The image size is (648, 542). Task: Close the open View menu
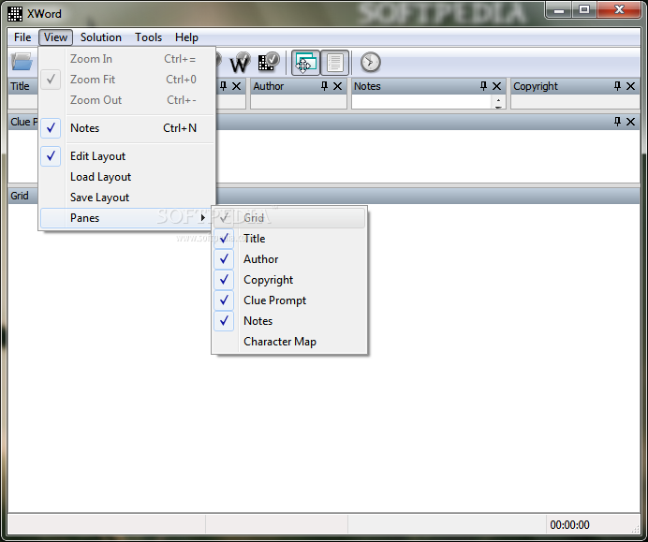[x=56, y=37]
